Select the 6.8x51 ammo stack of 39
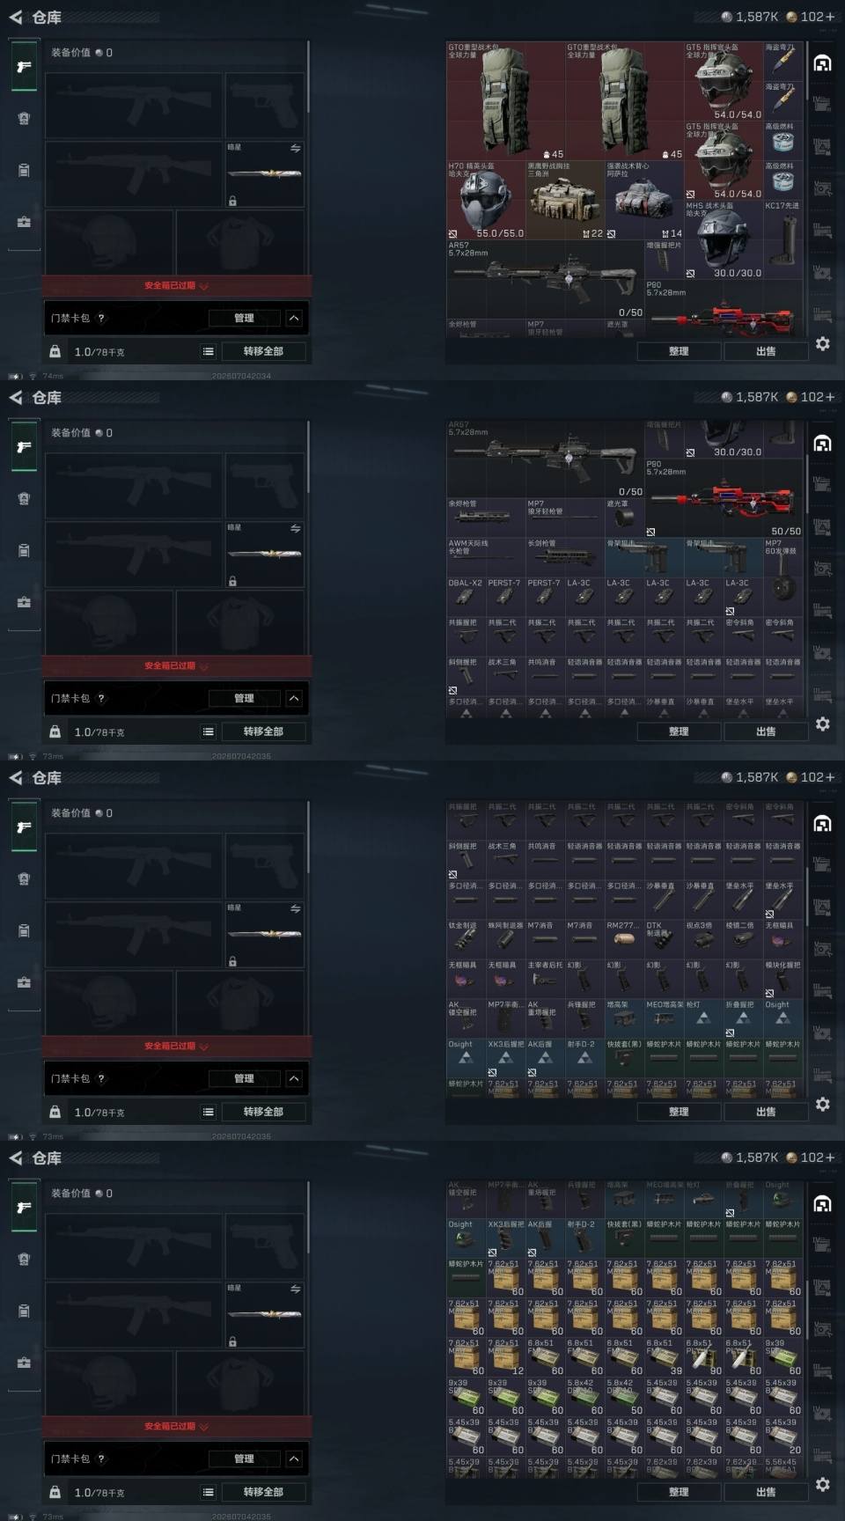845x1521 pixels. click(664, 1356)
